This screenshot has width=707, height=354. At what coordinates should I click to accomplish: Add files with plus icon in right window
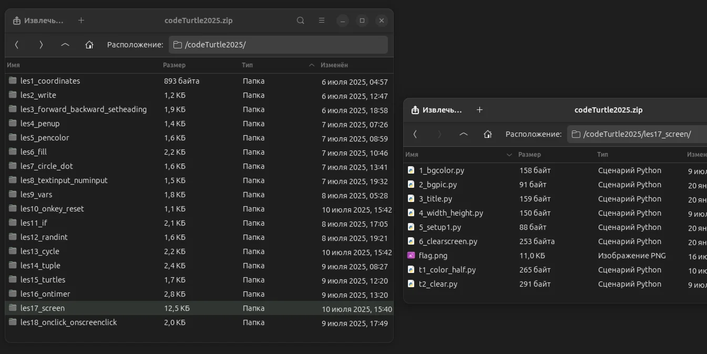479,110
